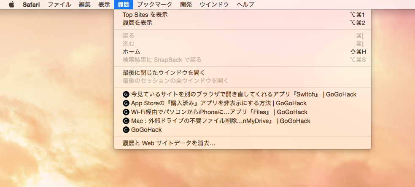415x187 pixels.
Task: Open the 開発 menu
Action: pos(186,5)
